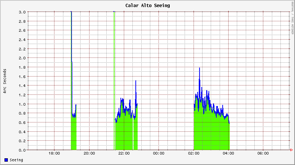Click the 2.0 y-axis tick label

(x=22, y=58)
